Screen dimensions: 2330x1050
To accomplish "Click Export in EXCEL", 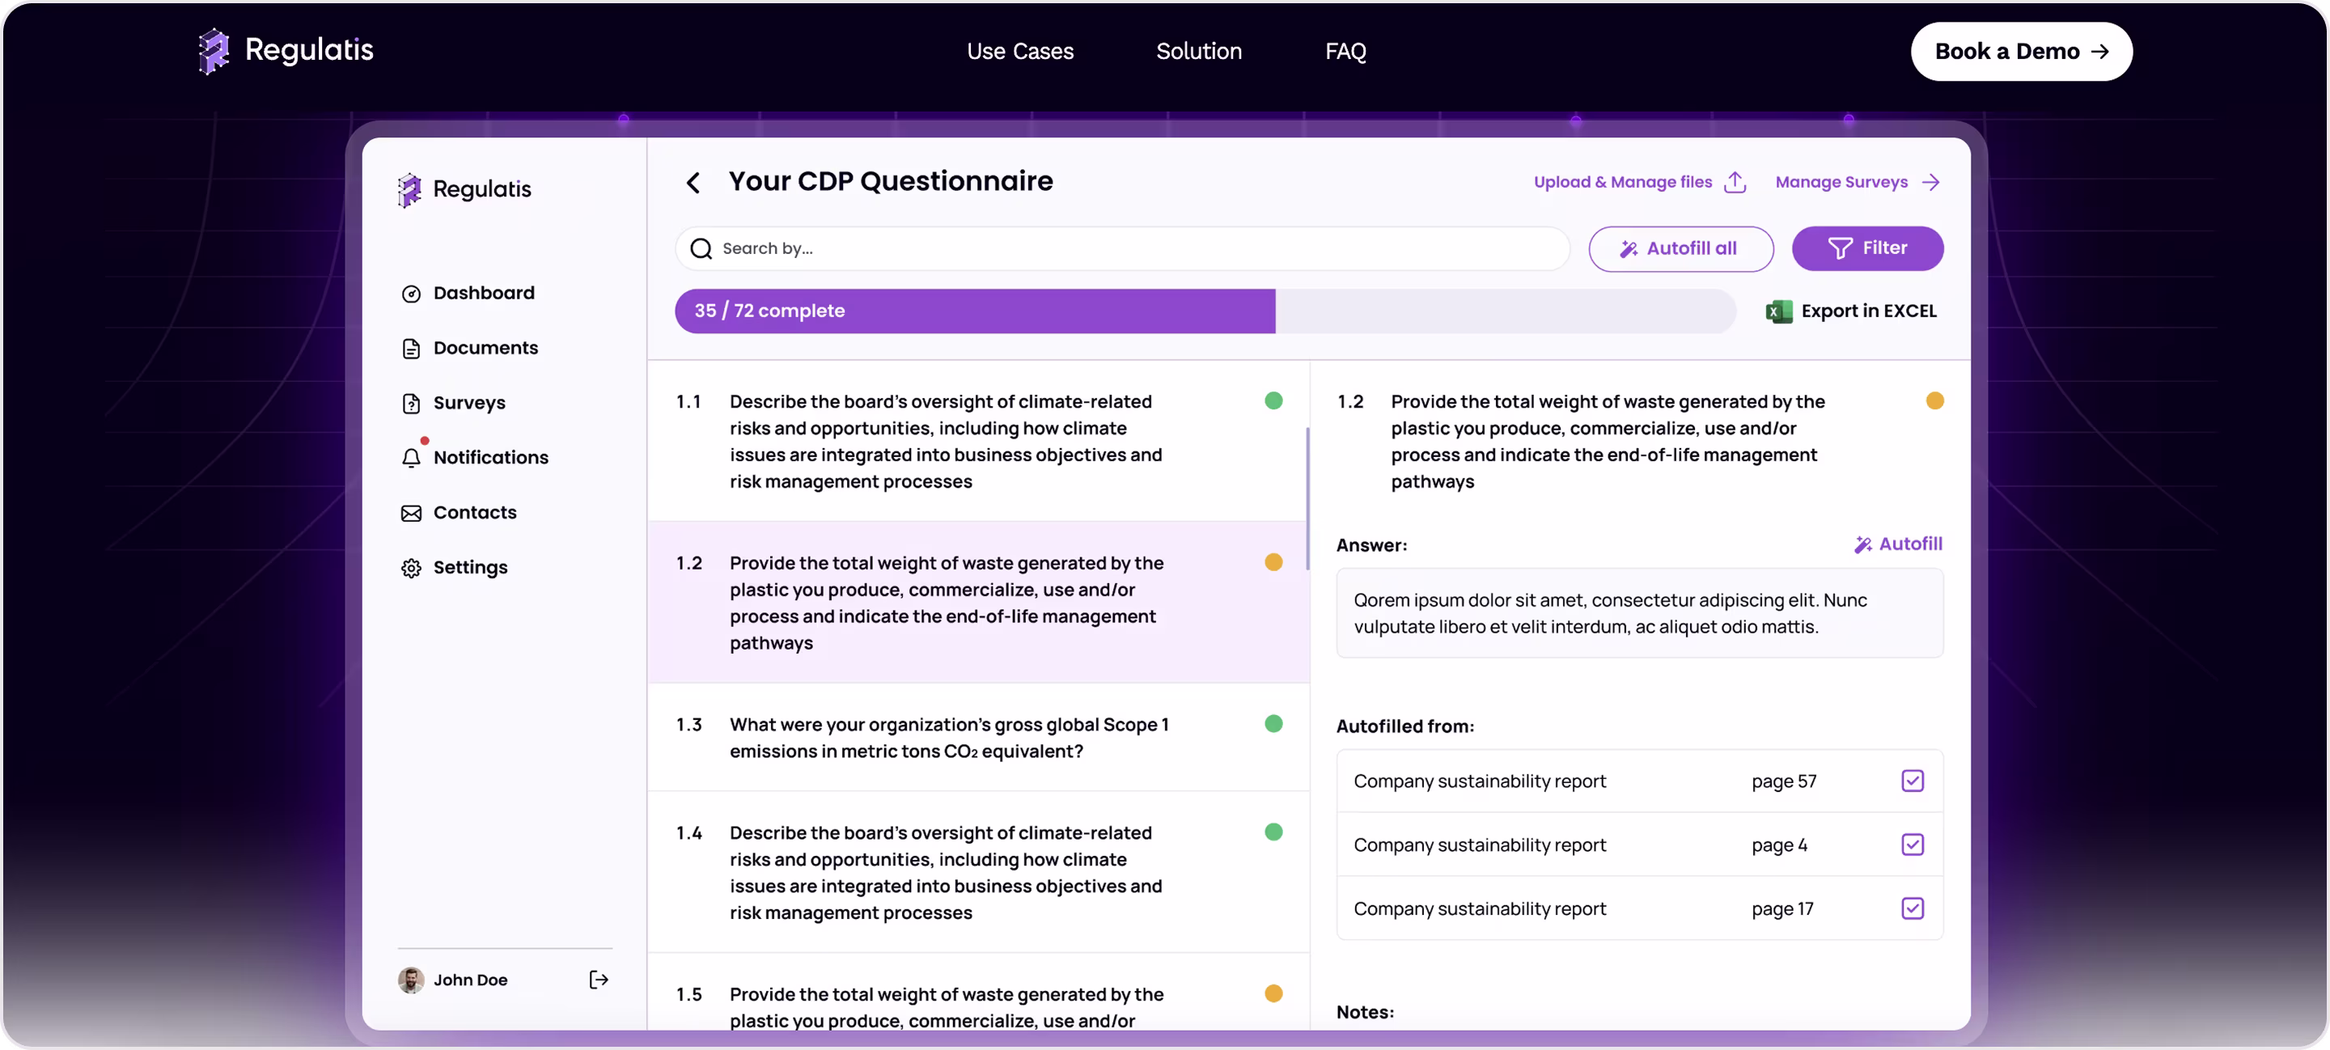I will click(x=1850, y=311).
